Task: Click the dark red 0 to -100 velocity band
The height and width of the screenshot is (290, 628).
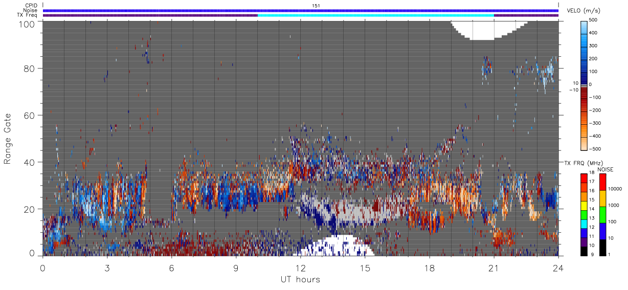Action: pos(584,92)
